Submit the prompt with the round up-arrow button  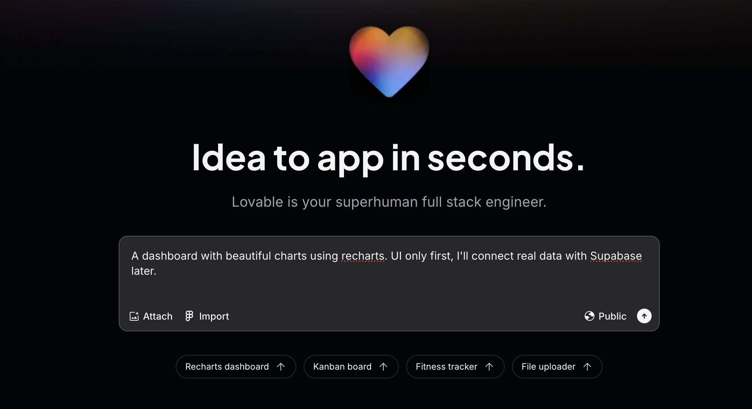644,316
